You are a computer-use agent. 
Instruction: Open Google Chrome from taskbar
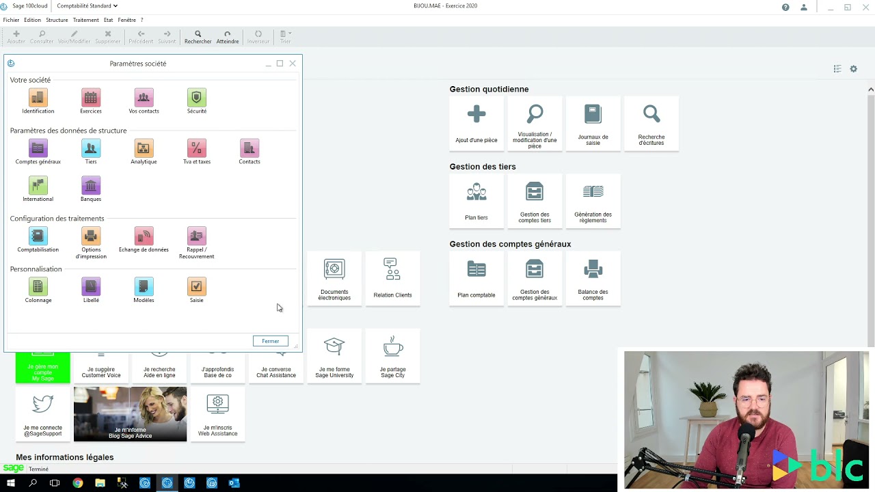tap(78, 483)
